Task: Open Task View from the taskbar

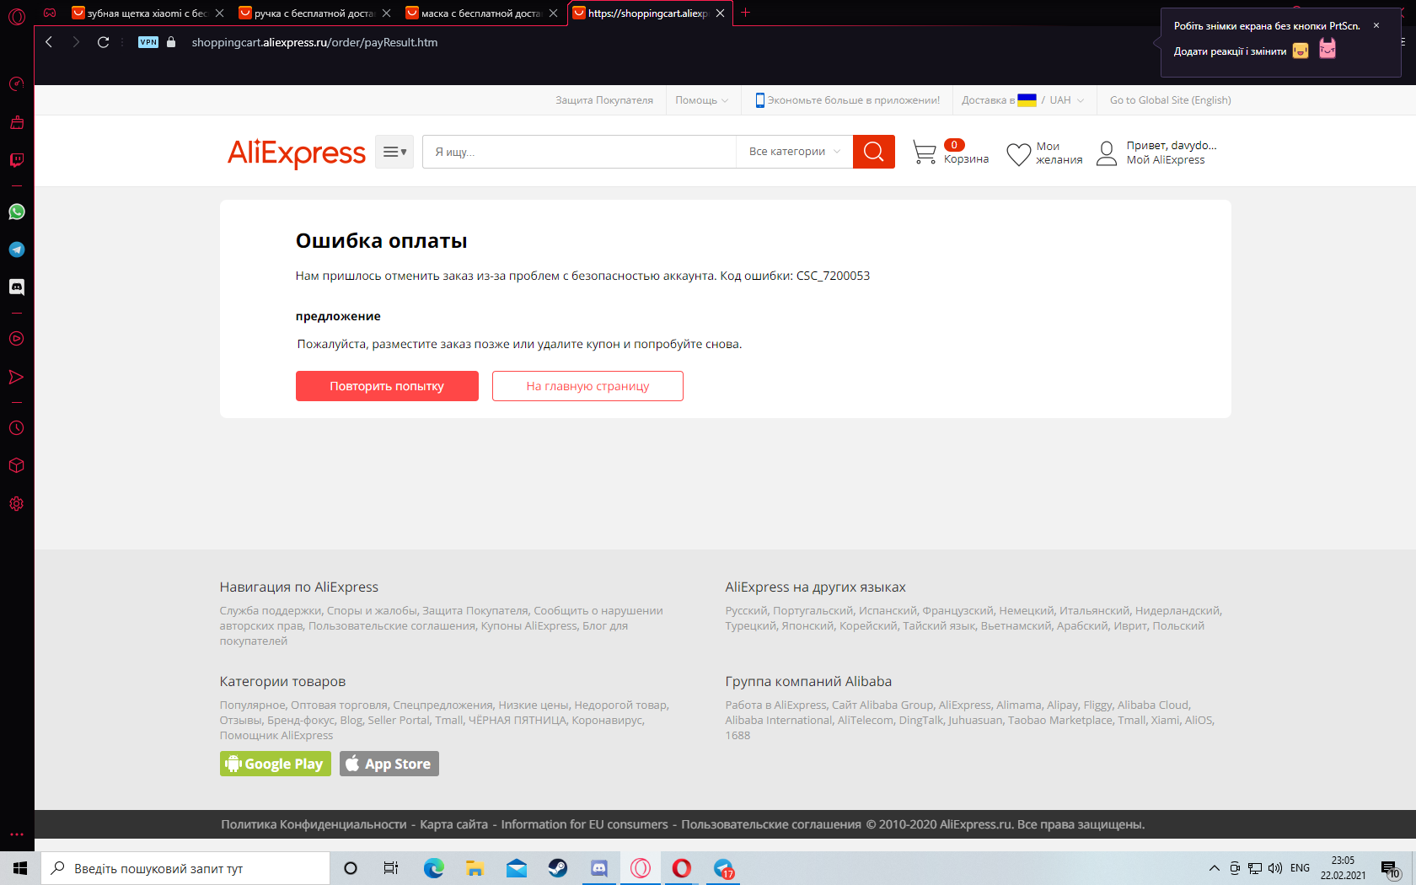Action: (391, 868)
